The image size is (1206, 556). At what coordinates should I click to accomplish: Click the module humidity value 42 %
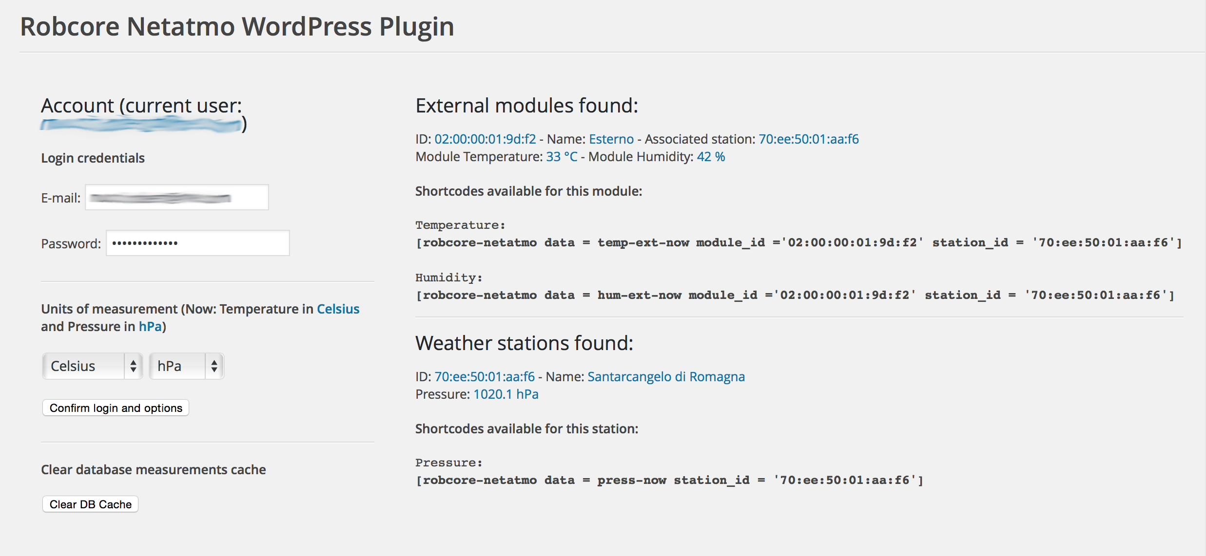[711, 157]
